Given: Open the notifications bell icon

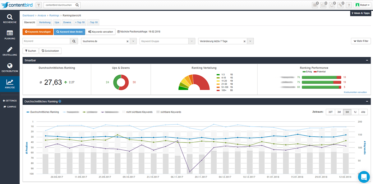Looking at the screenshot, I should pyautogui.click(x=332, y=5).
